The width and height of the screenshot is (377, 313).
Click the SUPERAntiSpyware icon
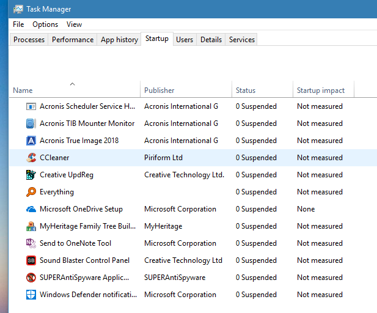point(31,278)
